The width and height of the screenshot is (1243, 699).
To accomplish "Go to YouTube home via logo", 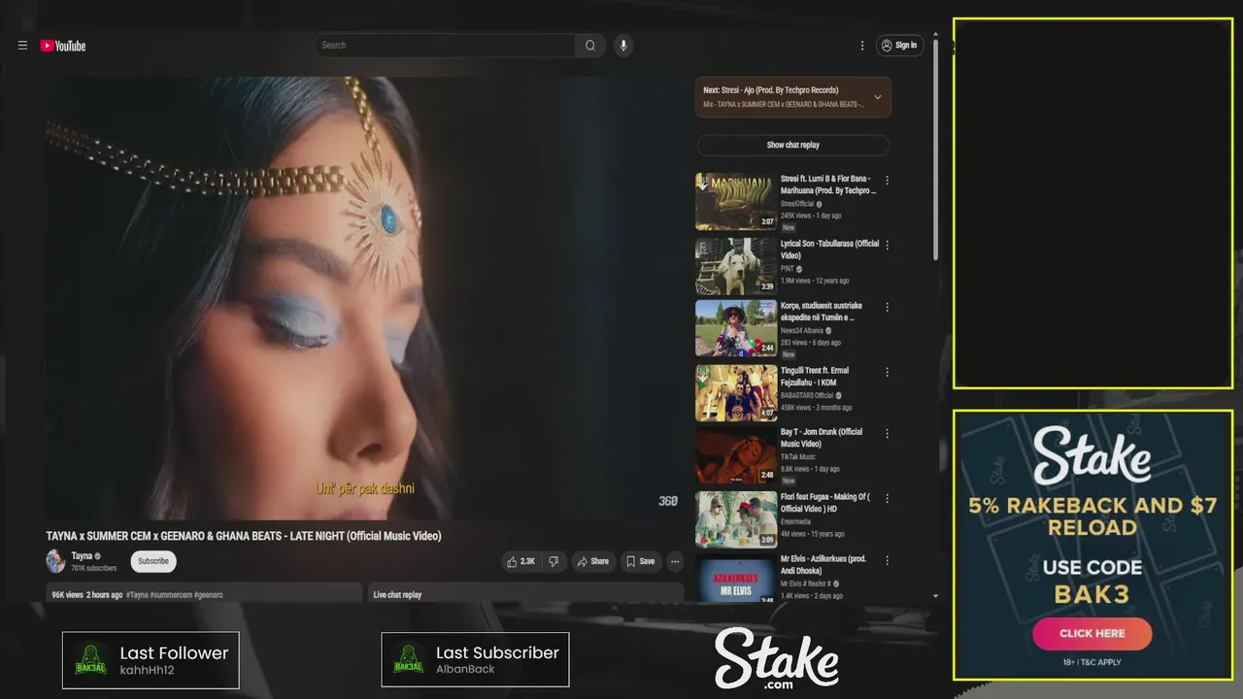I will tap(63, 46).
